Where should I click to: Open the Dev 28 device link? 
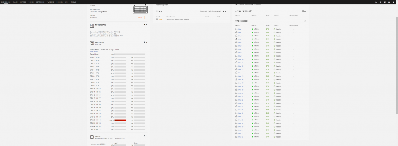coord(241,120)
